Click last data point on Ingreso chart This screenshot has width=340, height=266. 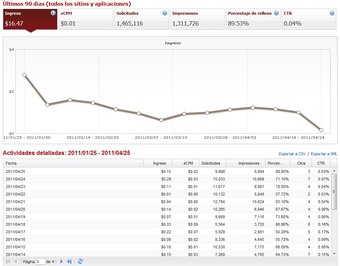(x=321, y=130)
